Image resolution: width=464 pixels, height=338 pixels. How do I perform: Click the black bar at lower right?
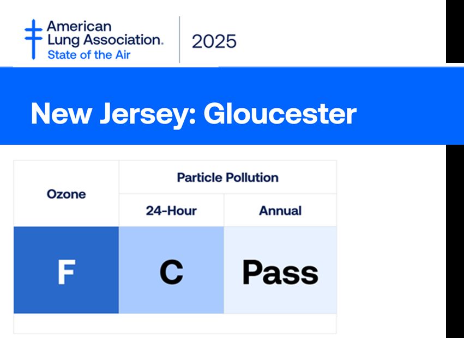tap(455, 239)
